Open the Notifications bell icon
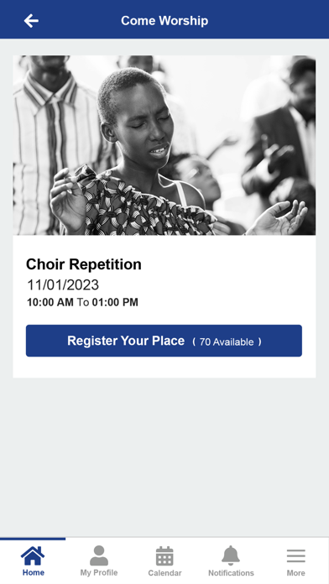Viewport: 329px width, 584px height. [x=231, y=555]
